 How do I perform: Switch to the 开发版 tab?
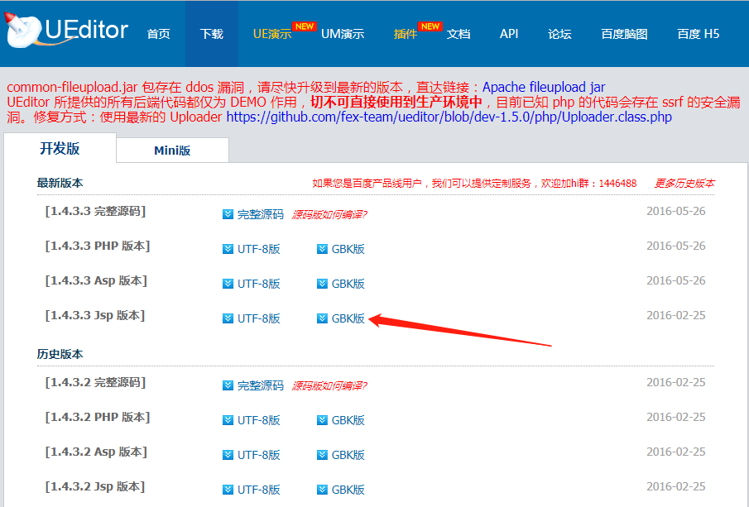point(60,149)
